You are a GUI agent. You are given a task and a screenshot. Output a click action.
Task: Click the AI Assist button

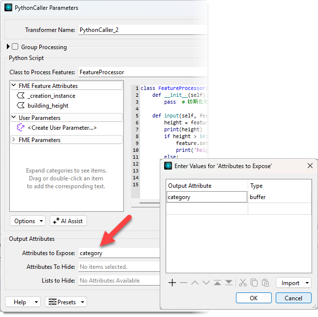pyautogui.click(x=68, y=221)
